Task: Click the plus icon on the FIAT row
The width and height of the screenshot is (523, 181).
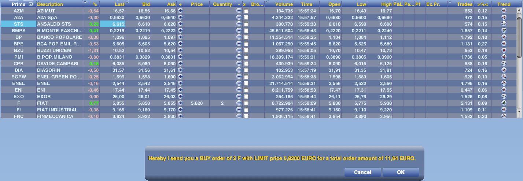Action: pyautogui.click(x=180, y=103)
